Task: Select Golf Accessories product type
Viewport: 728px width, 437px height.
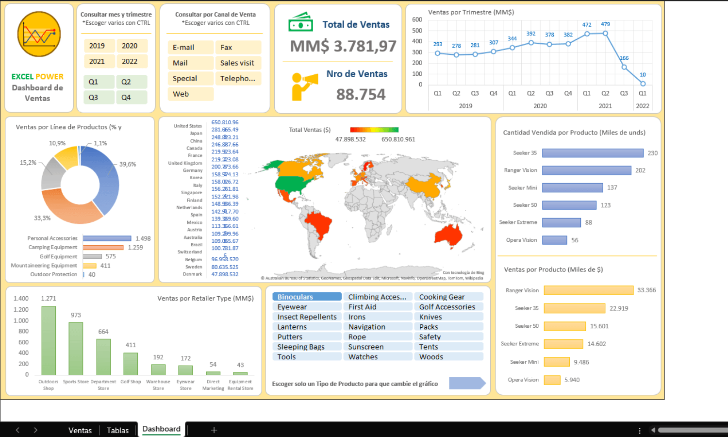Action: tap(449, 307)
